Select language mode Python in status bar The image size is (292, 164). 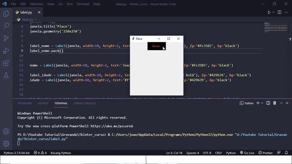231,153
